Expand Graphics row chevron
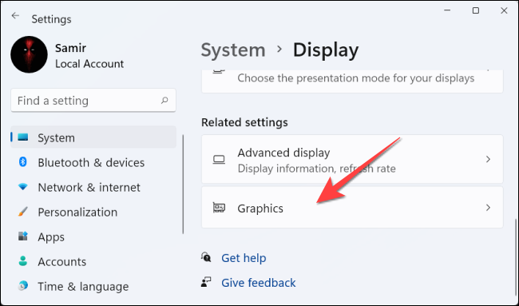Screen dimensions: 519x306 click(x=488, y=208)
